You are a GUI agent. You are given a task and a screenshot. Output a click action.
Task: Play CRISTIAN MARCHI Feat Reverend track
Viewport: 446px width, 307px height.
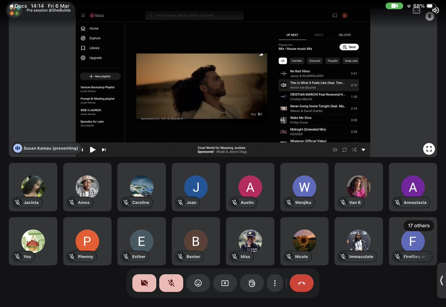[319, 97]
